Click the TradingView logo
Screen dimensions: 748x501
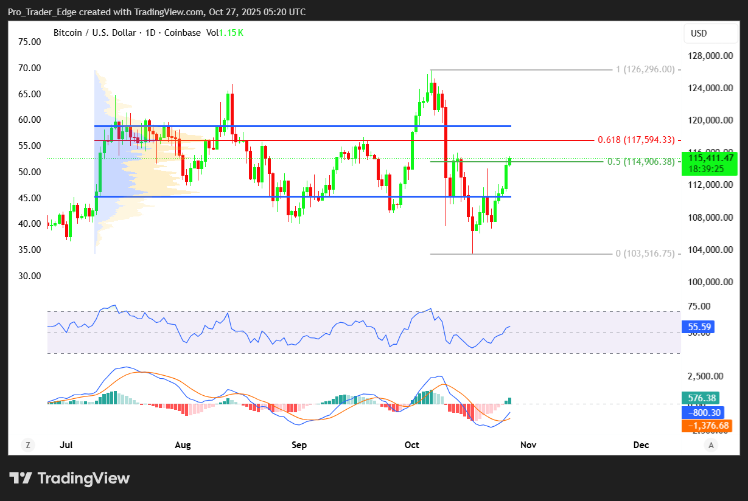tap(69, 478)
